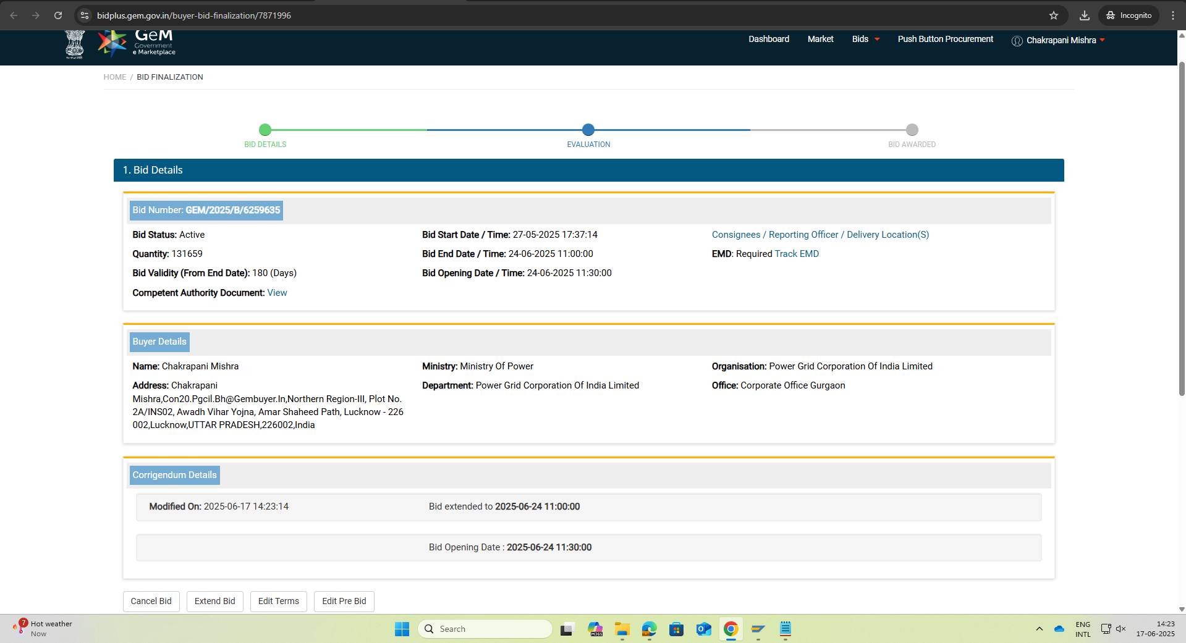Image resolution: width=1186 pixels, height=643 pixels.
Task: Open Microsoft 365 Copilot taskbar icon
Action: [595, 629]
